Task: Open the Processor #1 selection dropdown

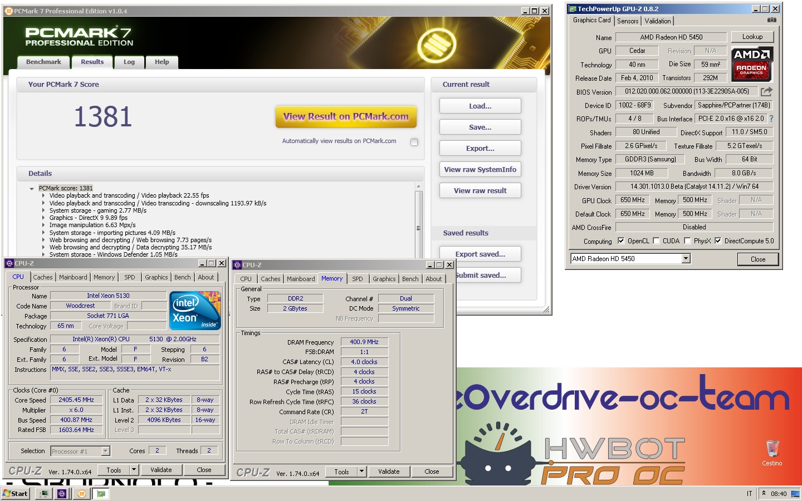Action: (105, 451)
